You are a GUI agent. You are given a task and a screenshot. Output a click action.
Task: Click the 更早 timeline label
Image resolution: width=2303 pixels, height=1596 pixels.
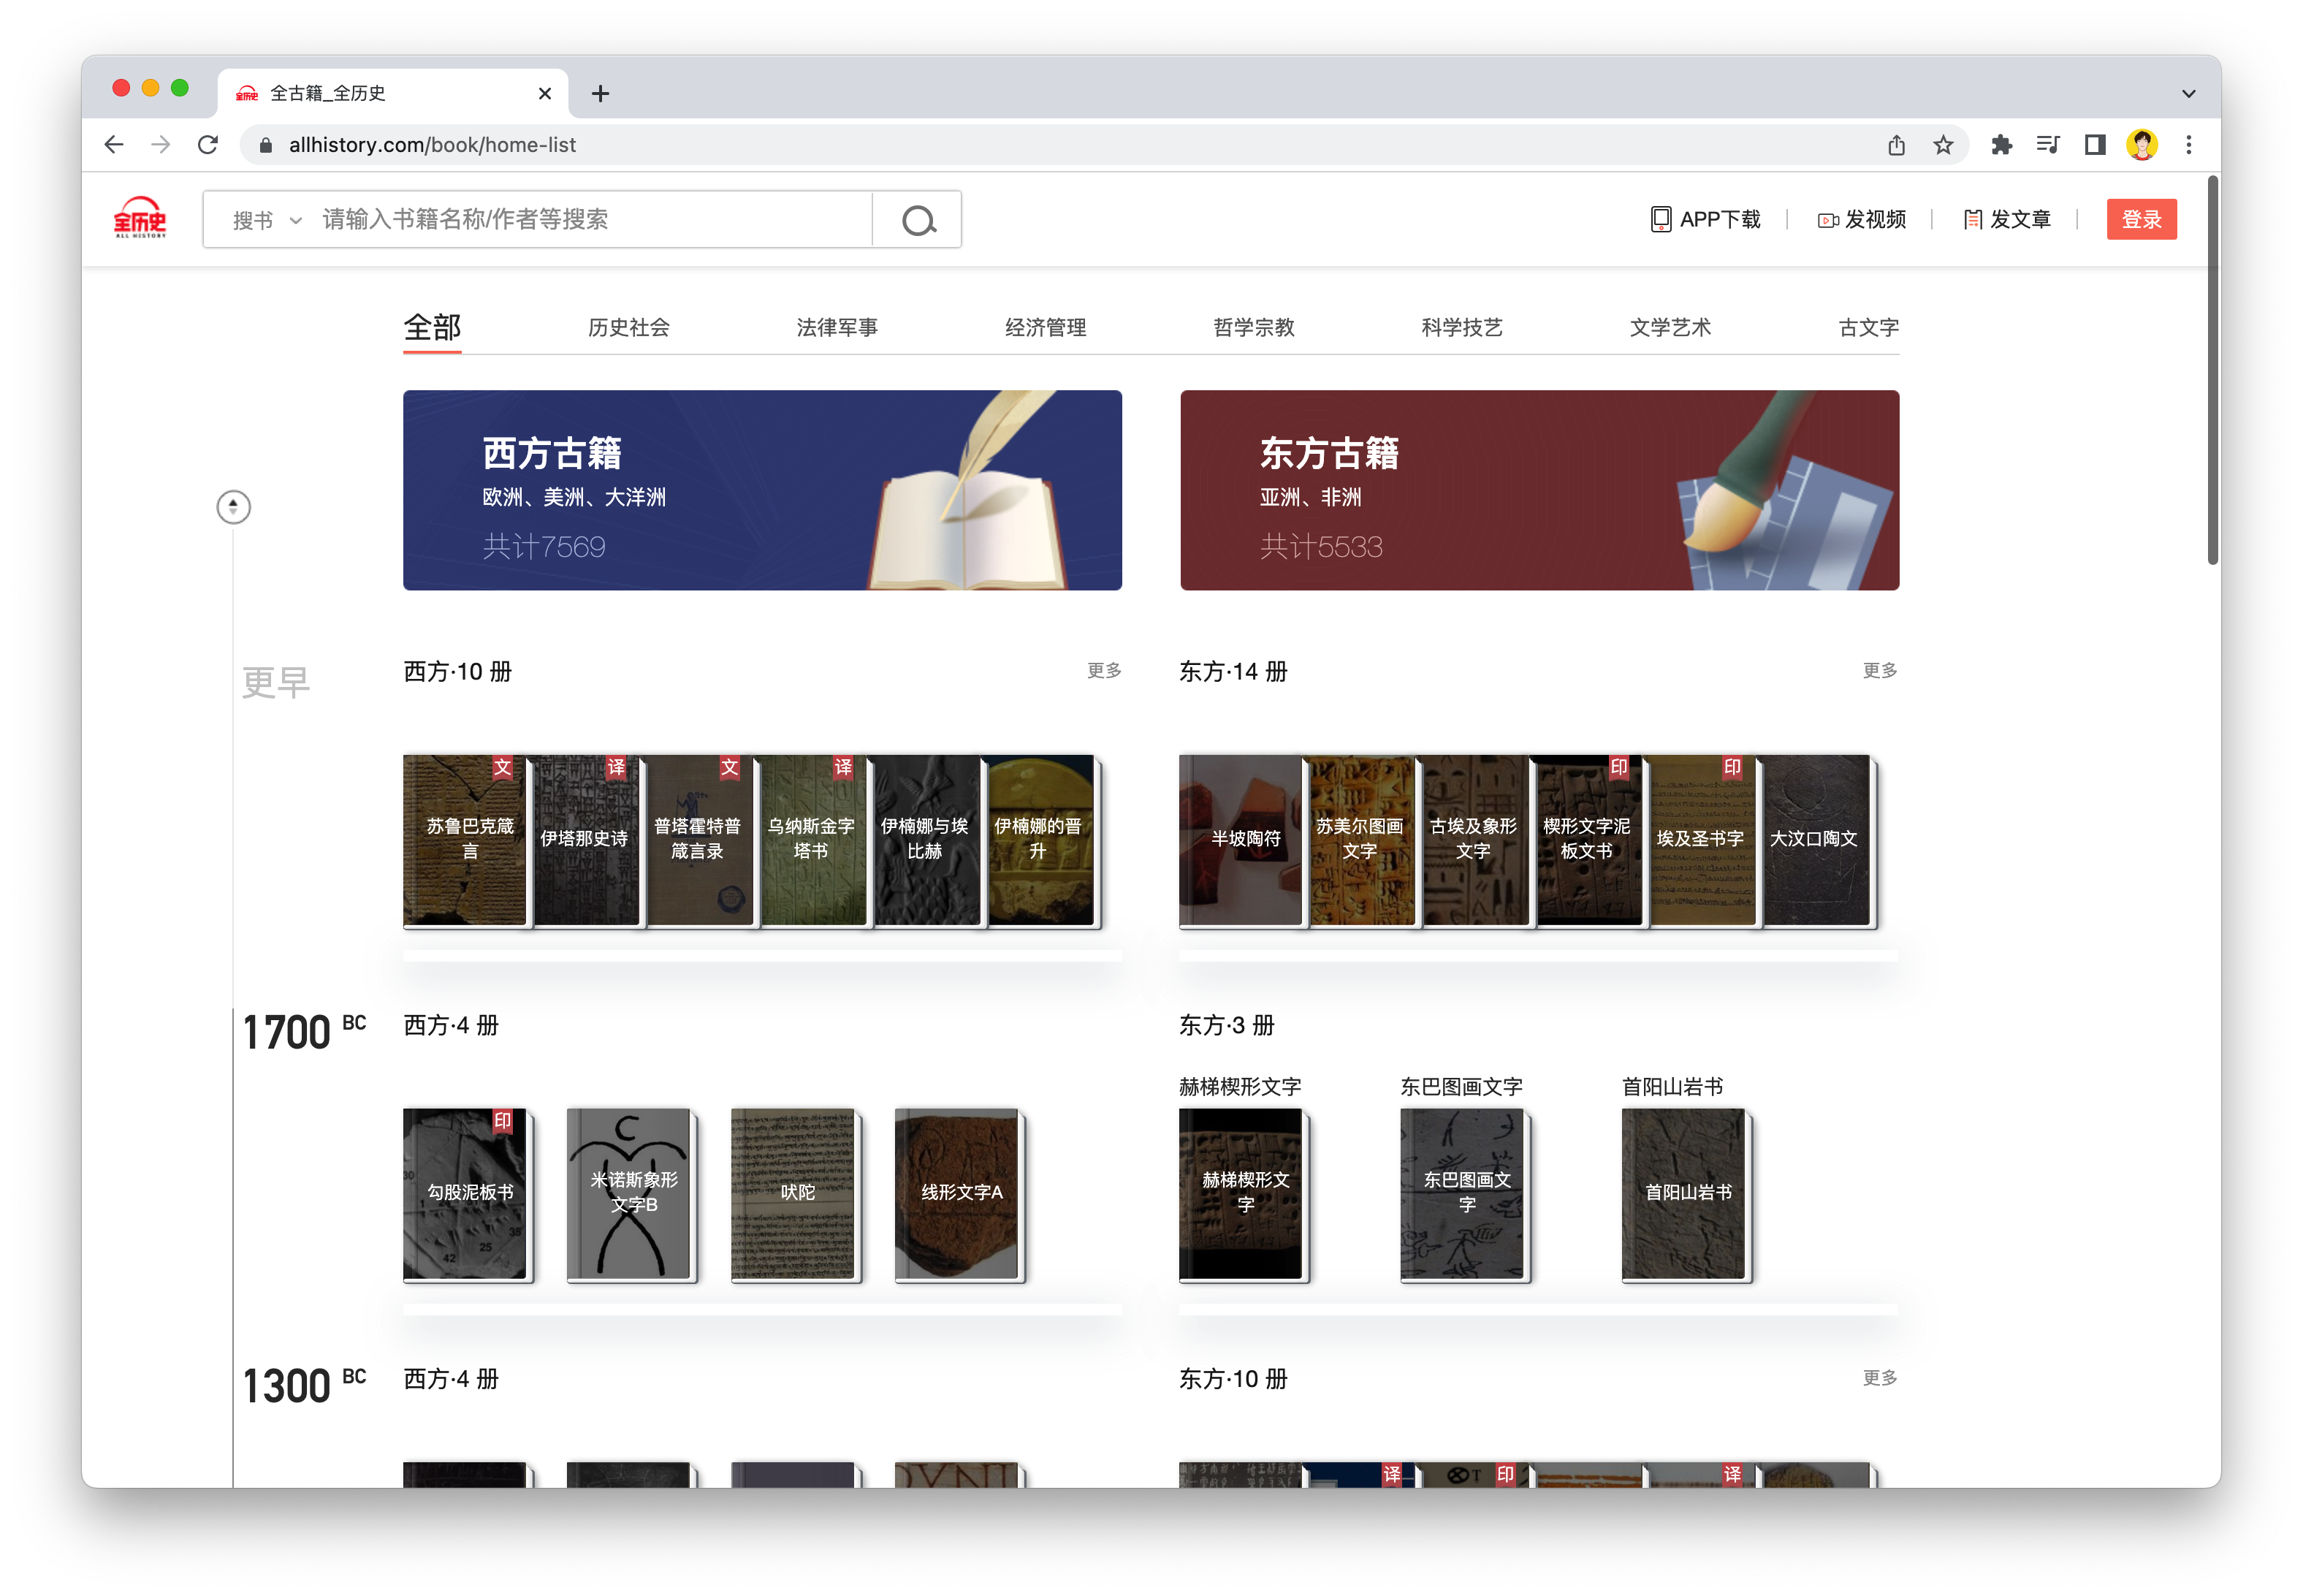point(276,683)
